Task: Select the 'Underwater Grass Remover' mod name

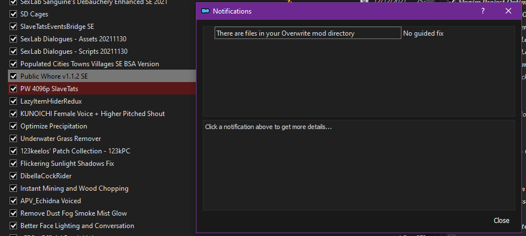Action: (61, 139)
